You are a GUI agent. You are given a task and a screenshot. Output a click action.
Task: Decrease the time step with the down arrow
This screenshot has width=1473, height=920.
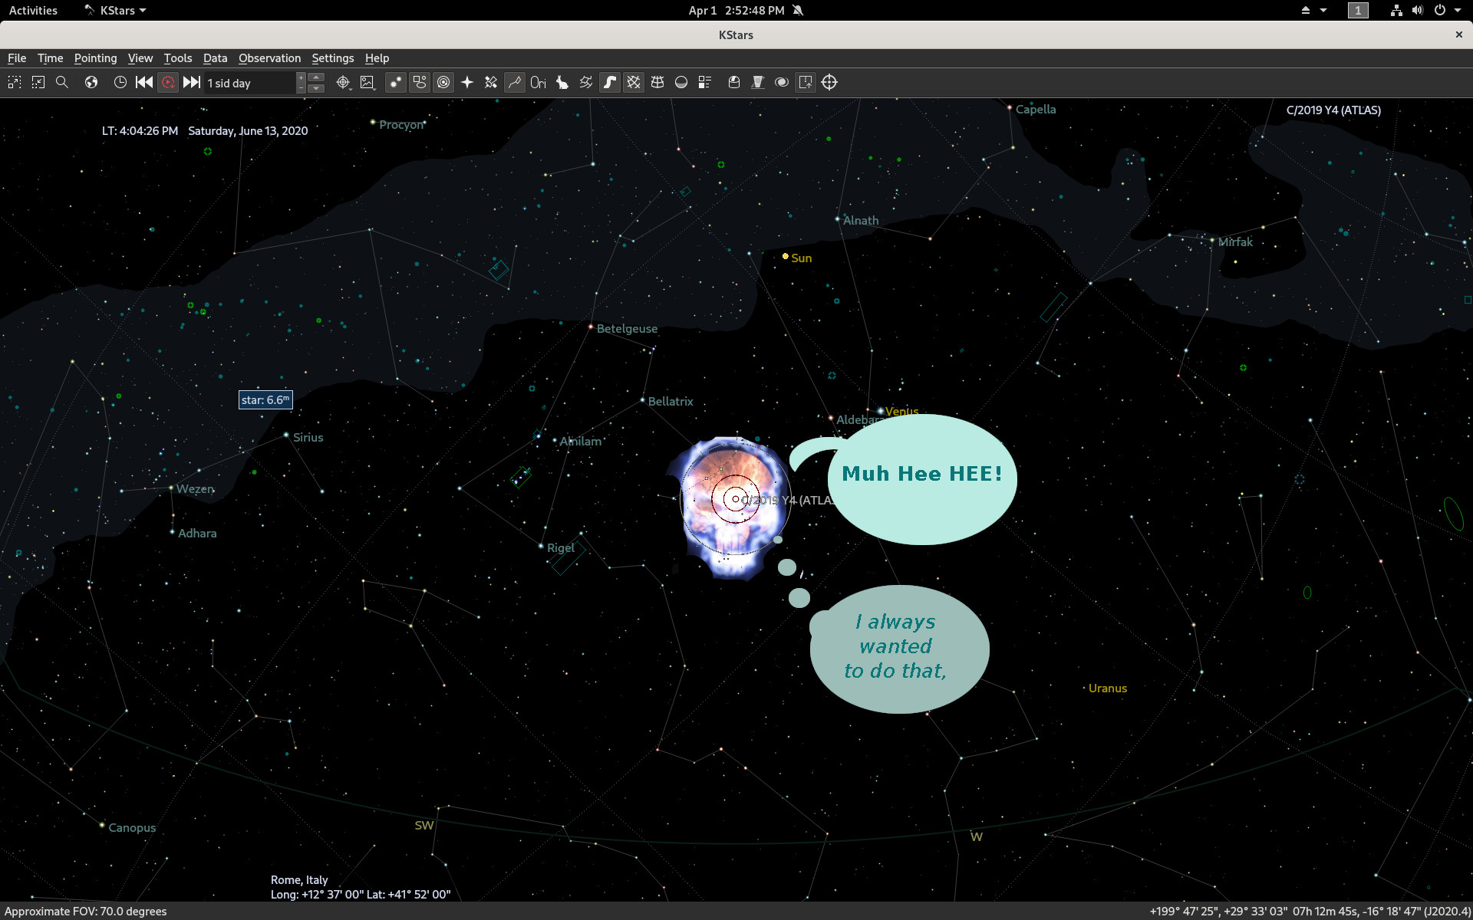317,88
